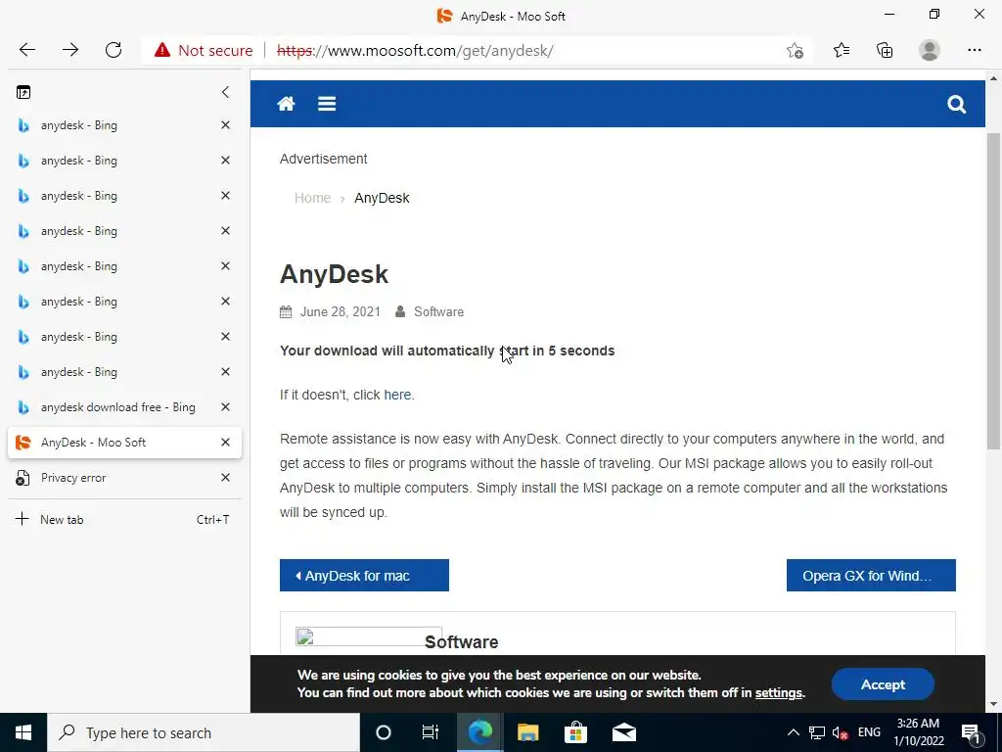Click the broken Software image thumbnail
Image resolution: width=1002 pixels, height=752 pixels.
click(368, 636)
